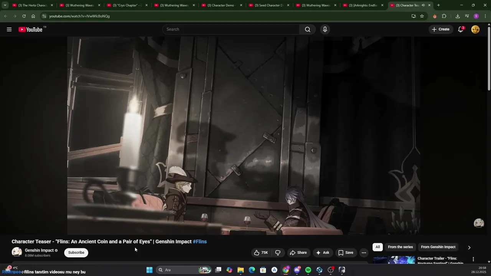Open the Flins Nocturne Sentinel trailer thumbnail
This screenshot has height=276, width=491.
[394, 260]
